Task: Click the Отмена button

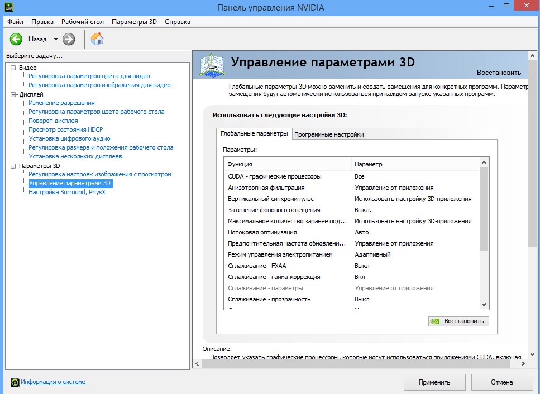Action: [x=502, y=382]
